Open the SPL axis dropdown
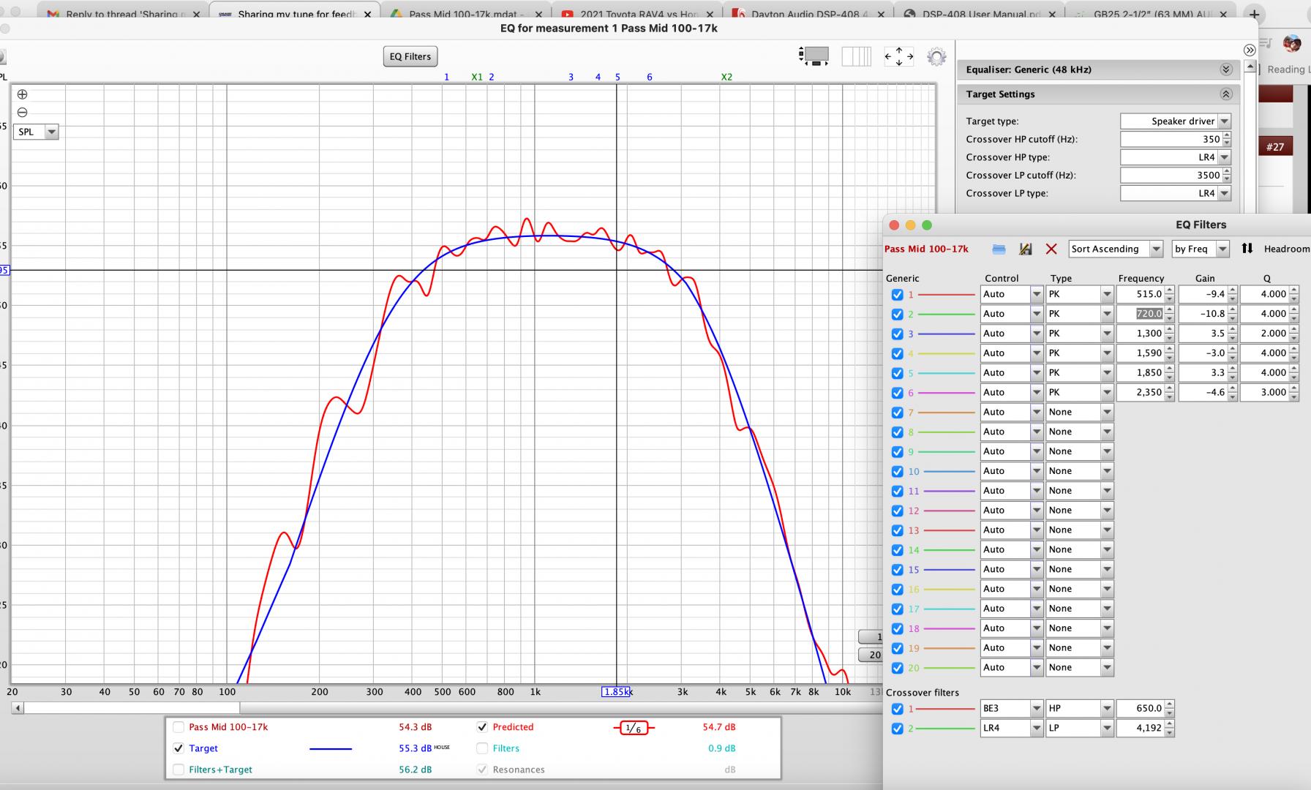This screenshot has height=790, width=1311. (36, 132)
